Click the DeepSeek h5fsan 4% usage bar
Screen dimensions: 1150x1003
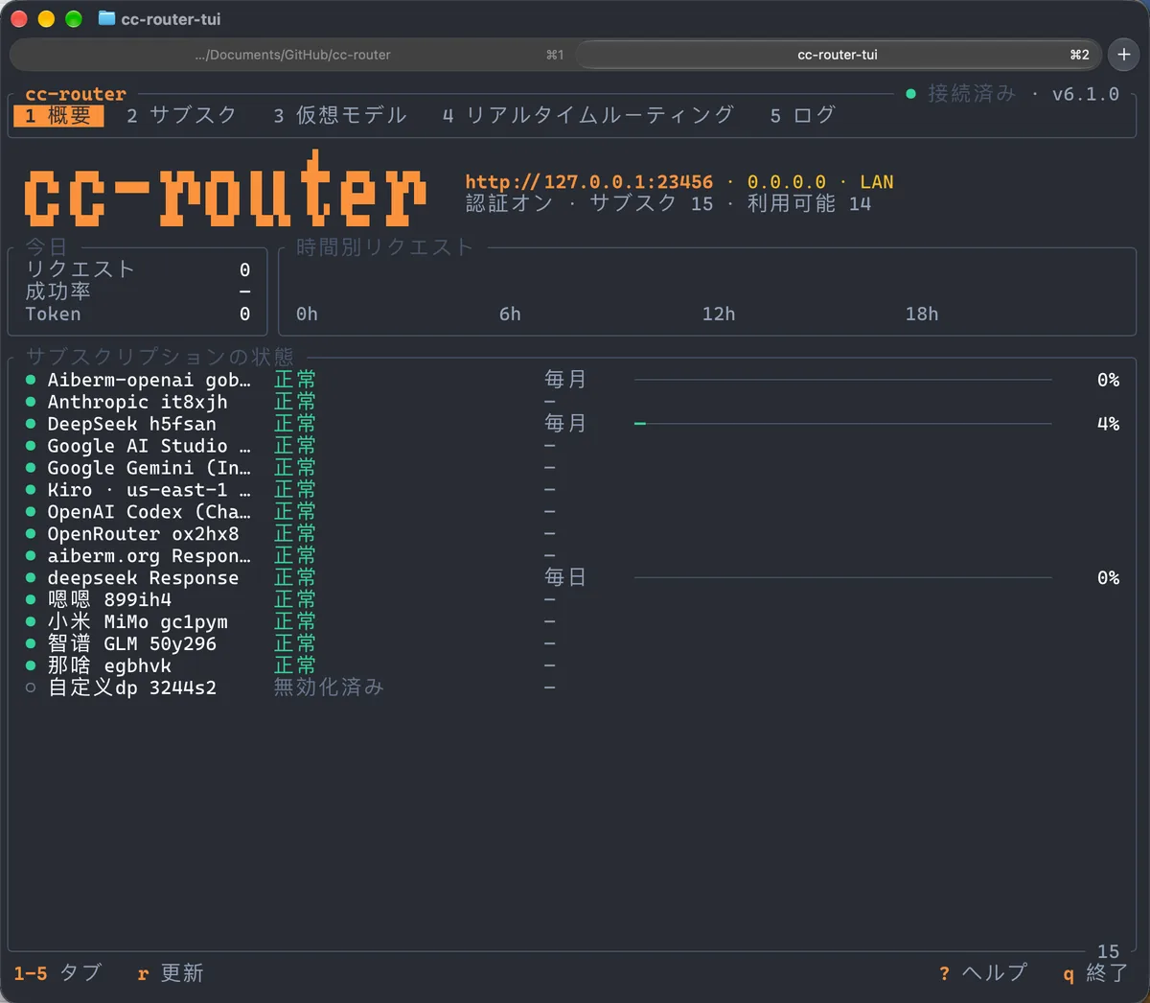point(843,424)
